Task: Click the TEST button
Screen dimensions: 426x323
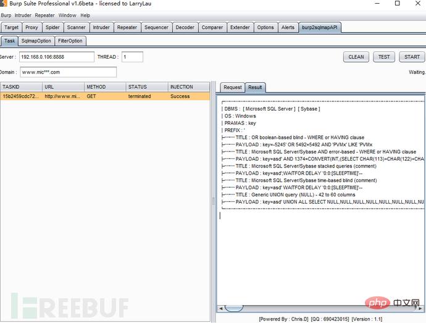Action: (x=384, y=57)
